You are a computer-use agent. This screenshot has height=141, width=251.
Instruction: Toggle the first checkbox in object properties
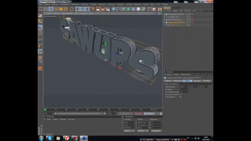click(180, 94)
